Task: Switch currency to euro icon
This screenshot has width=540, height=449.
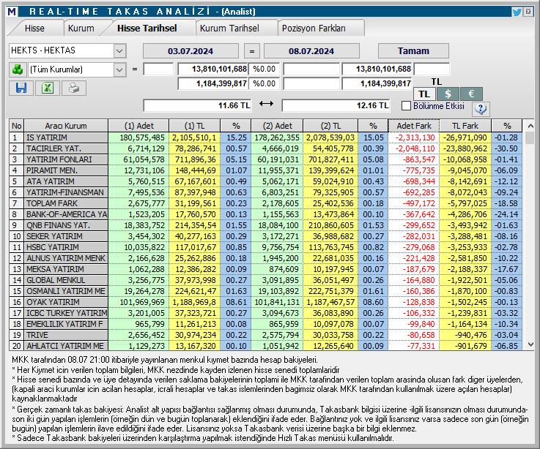Action: pos(471,94)
